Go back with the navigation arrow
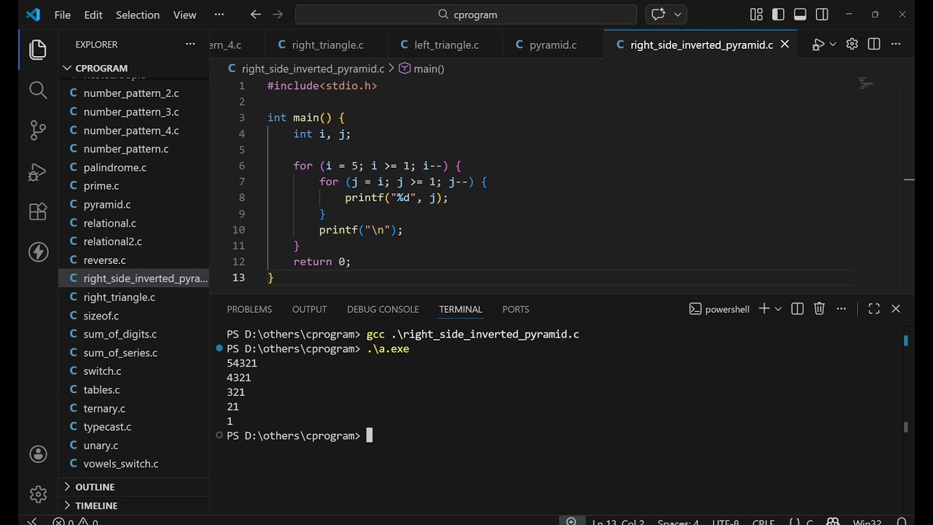 tap(255, 15)
